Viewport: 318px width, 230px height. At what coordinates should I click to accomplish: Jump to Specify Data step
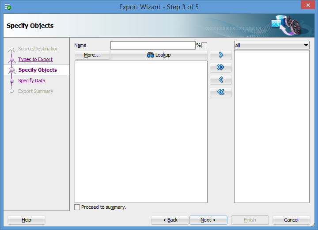[x=32, y=80]
